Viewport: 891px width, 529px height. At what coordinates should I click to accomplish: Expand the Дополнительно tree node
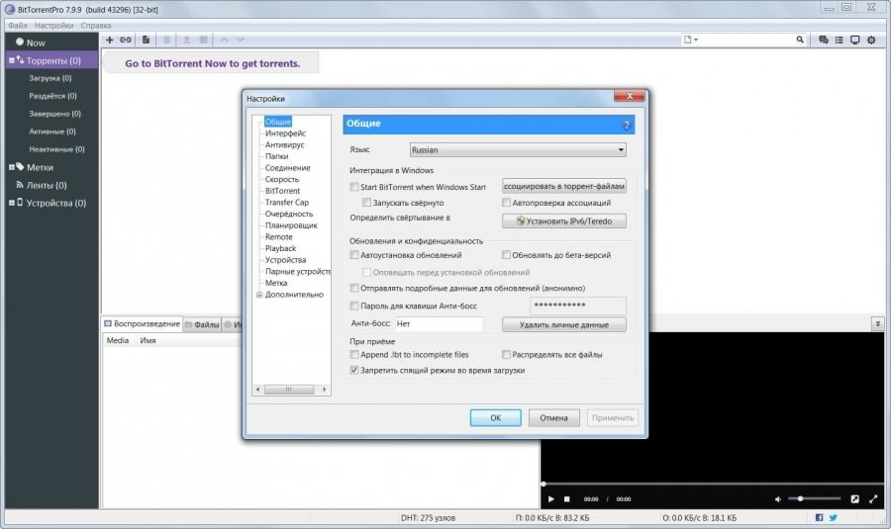[x=259, y=294]
